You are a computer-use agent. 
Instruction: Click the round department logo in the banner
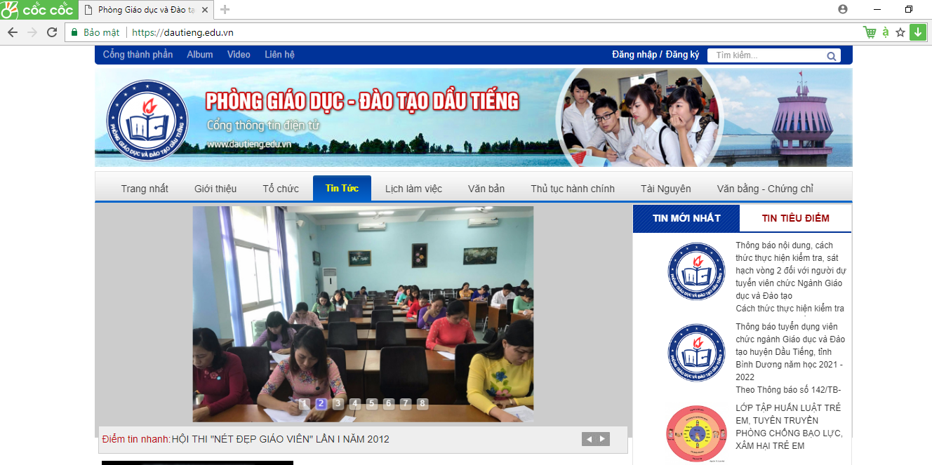(x=148, y=121)
